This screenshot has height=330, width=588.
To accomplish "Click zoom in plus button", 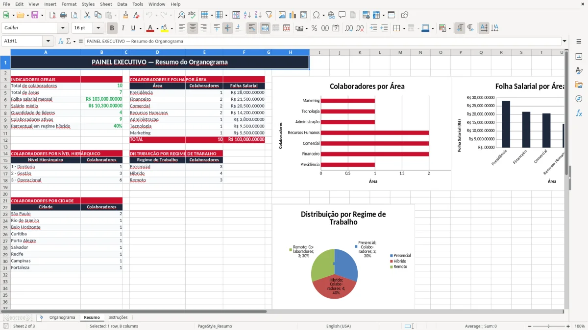I will pyautogui.click(x=568, y=326).
